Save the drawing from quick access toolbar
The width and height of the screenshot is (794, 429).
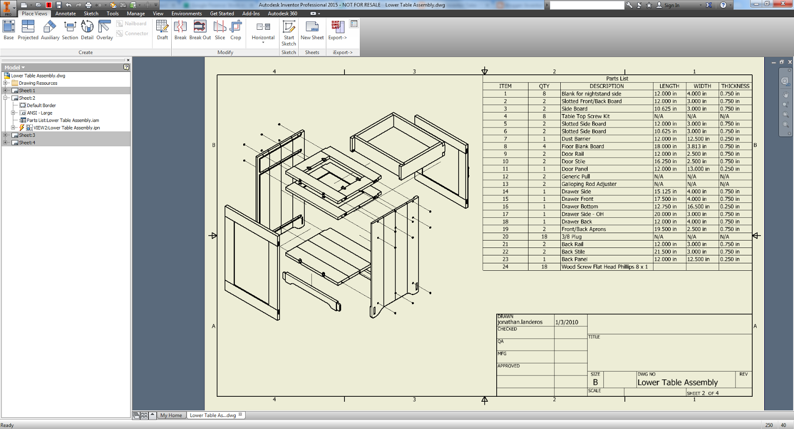(59, 5)
